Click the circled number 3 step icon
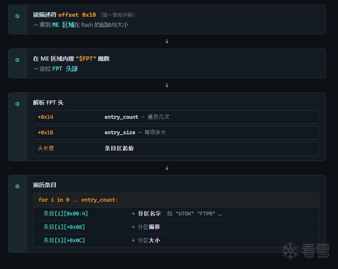Image resolution: width=338 pixels, height=269 pixels. [x=17, y=104]
